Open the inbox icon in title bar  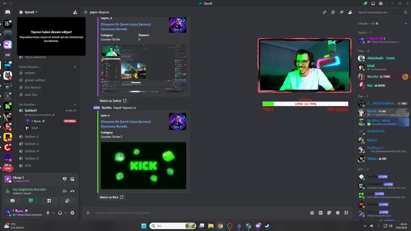click(373, 4)
